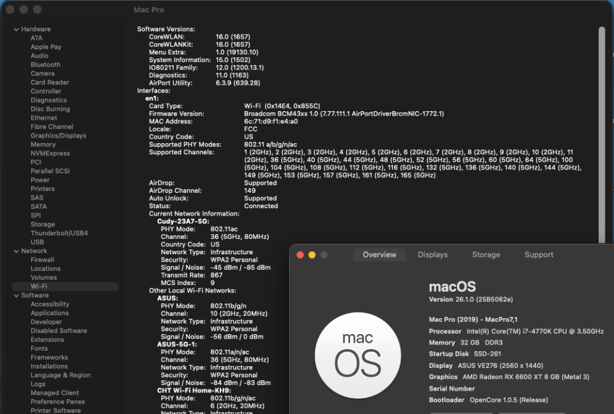Select Card Reader in the sidebar

click(50, 82)
